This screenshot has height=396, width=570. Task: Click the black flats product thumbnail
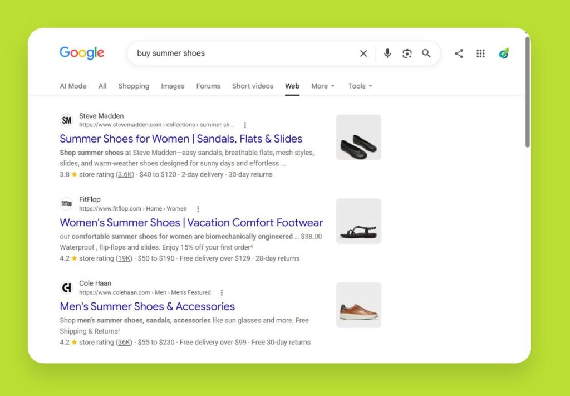click(x=358, y=137)
